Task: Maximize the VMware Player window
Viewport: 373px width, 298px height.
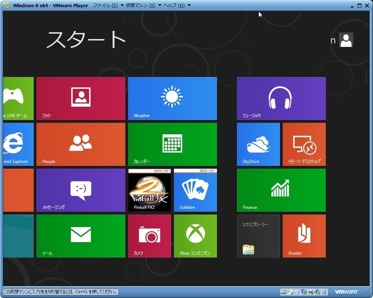Action: coord(359,6)
